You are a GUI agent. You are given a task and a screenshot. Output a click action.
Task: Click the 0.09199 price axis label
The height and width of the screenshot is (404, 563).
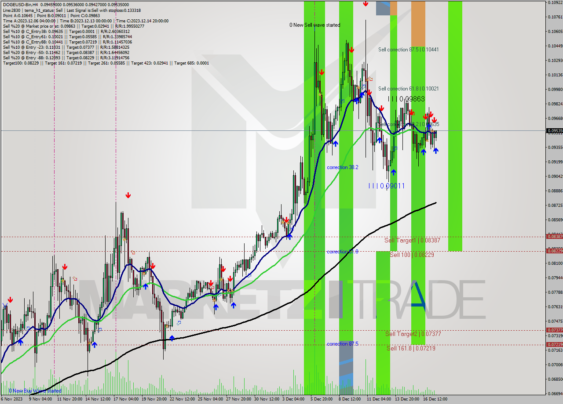[x=555, y=162]
